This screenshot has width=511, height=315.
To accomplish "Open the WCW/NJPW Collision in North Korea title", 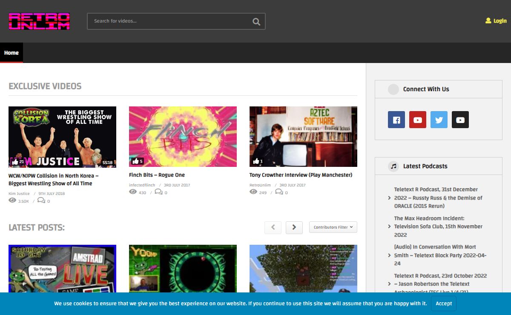I will pos(54,179).
